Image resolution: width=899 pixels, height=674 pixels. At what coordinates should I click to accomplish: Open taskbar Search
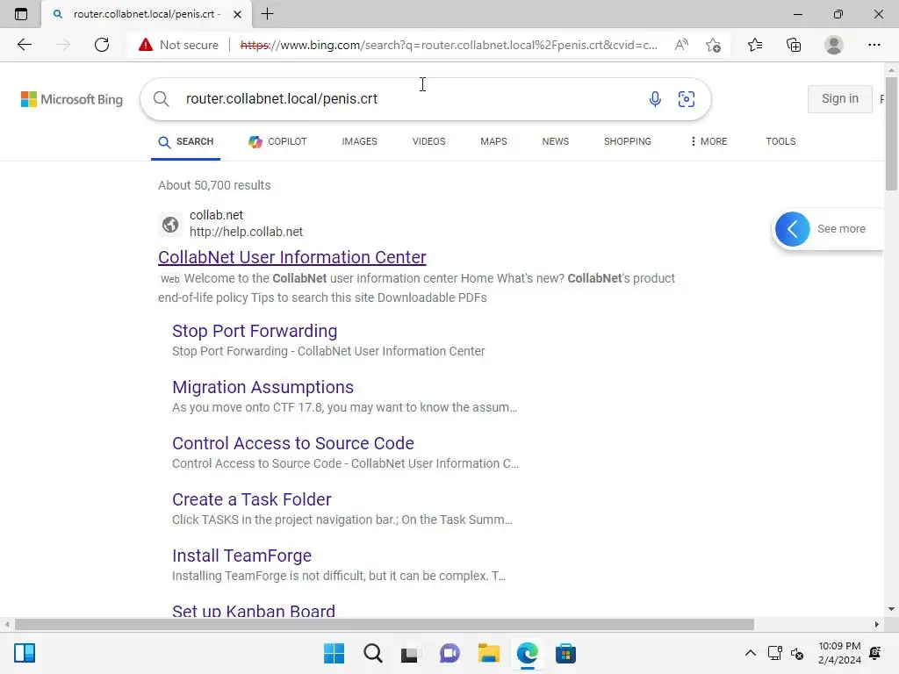[x=372, y=653]
